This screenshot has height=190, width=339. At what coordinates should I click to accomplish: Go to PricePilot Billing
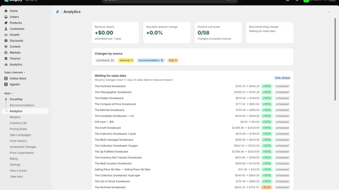(x=14, y=159)
